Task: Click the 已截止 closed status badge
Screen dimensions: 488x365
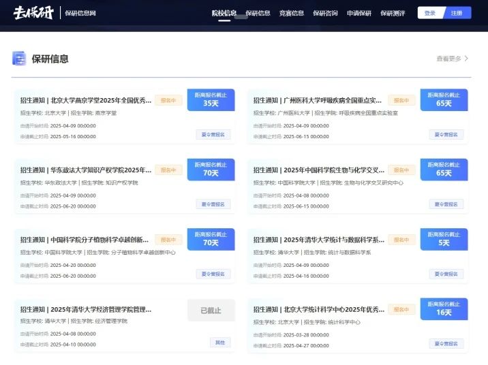Action: click(x=211, y=311)
